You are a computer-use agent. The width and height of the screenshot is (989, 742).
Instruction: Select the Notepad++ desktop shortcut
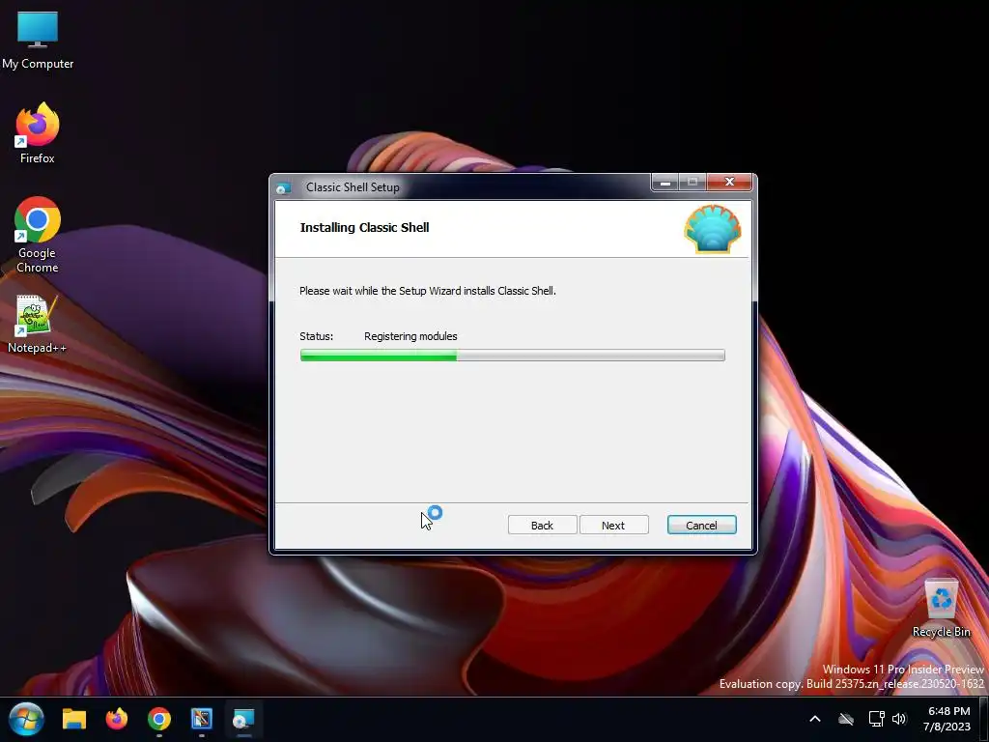point(38,325)
